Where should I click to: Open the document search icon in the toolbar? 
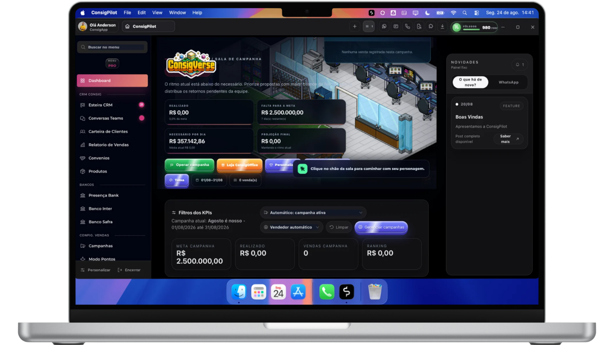(x=419, y=26)
